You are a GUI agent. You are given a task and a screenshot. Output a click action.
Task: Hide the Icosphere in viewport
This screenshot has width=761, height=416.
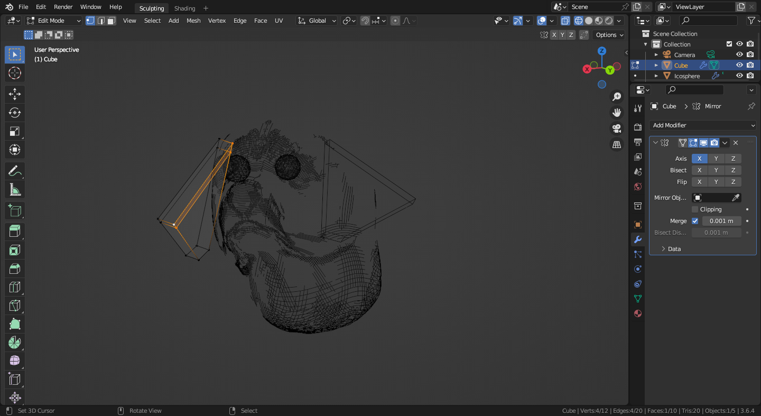[739, 76]
